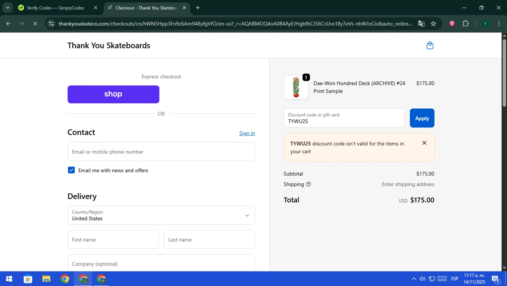Click the Dae-Won Hundred Deck product name
The image size is (507, 286).
tap(359, 87)
